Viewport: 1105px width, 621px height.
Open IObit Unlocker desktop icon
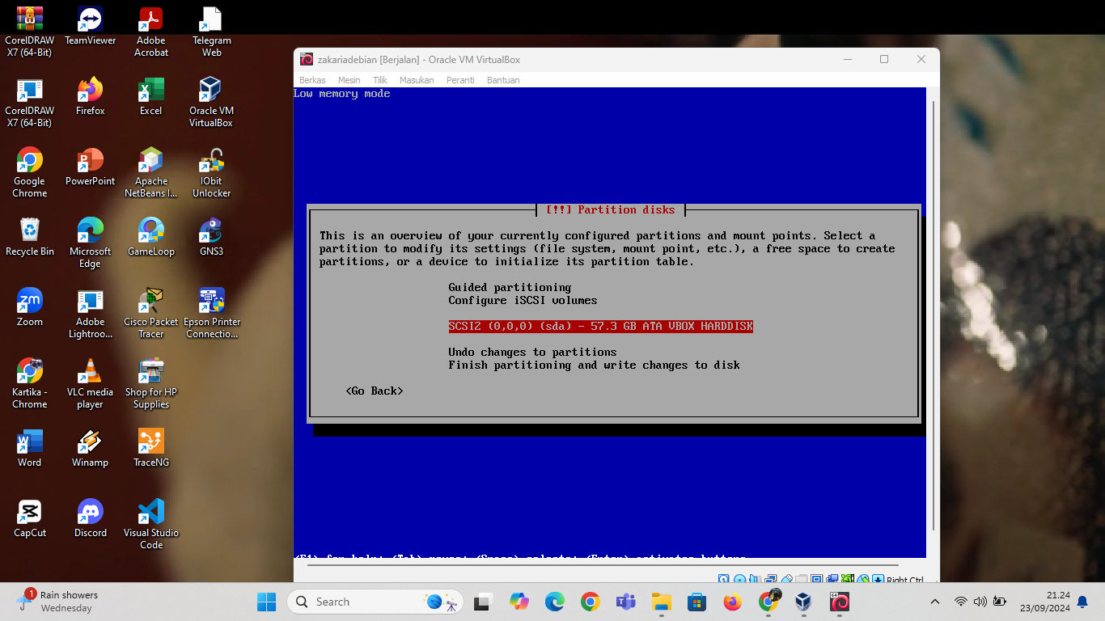tap(211, 174)
